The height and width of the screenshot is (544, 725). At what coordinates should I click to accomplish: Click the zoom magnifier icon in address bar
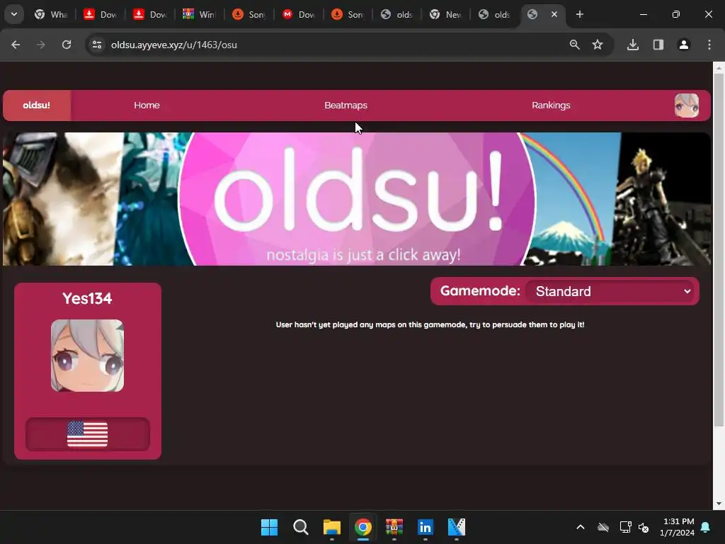pos(575,45)
